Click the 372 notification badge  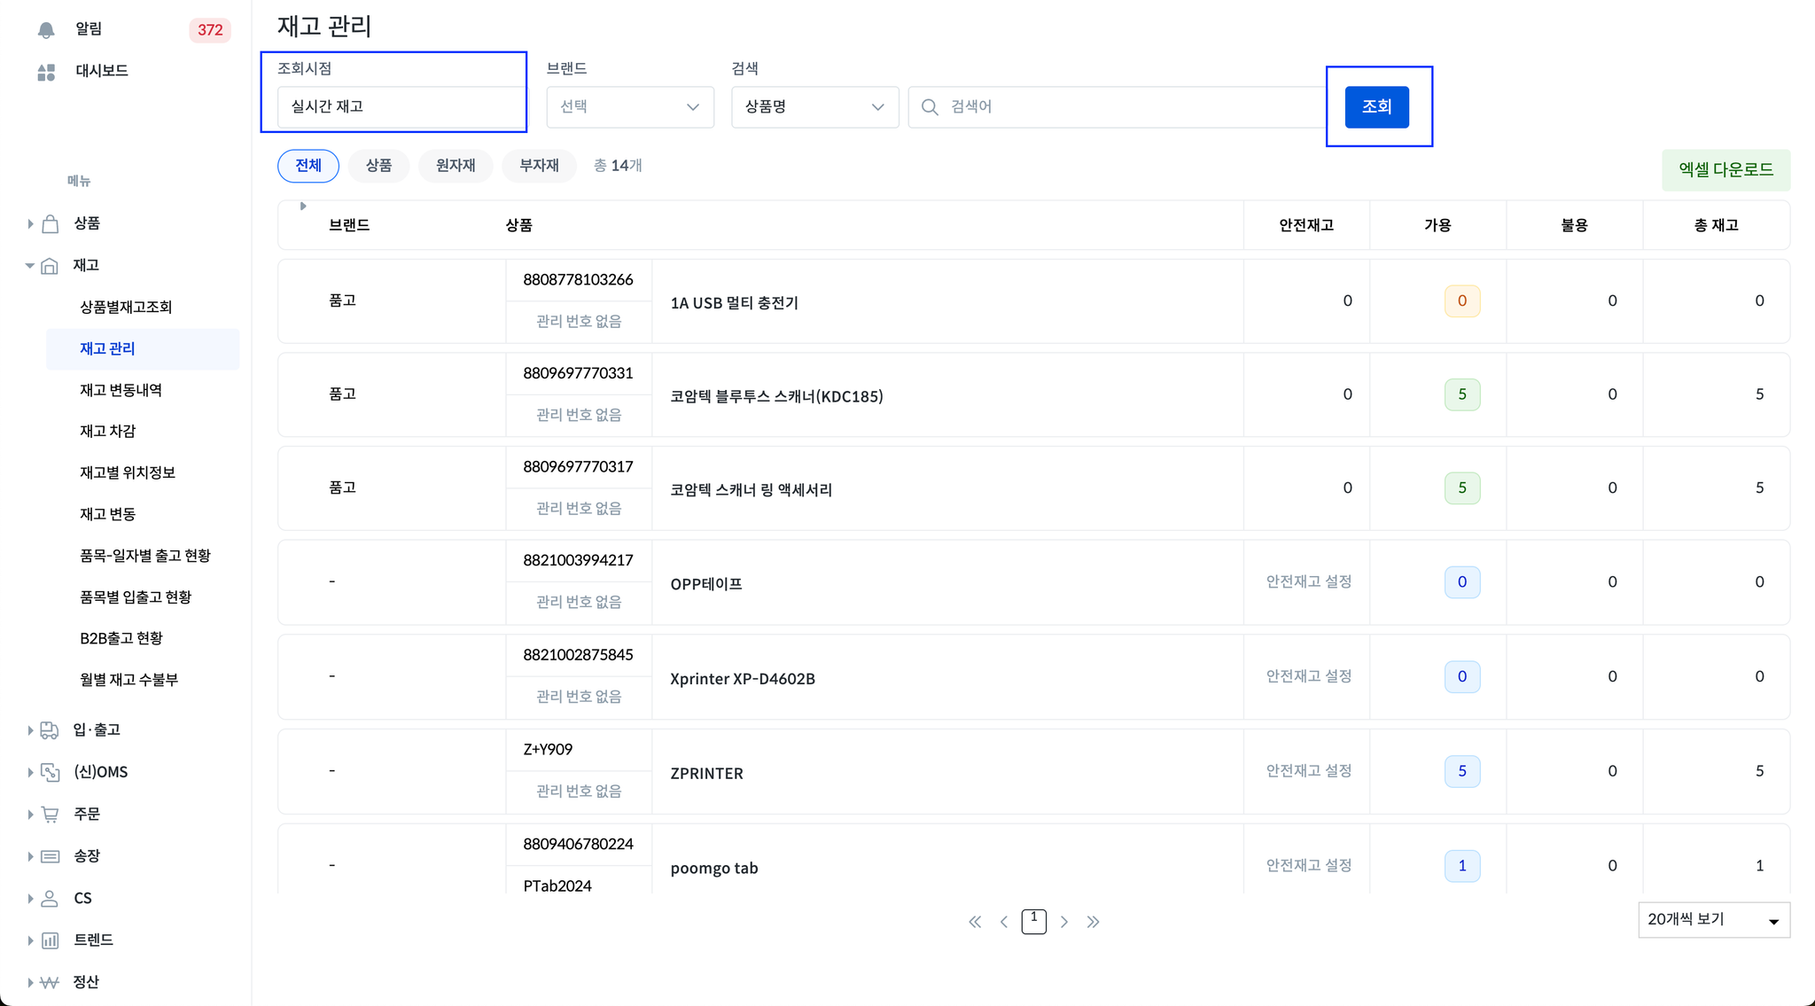tap(210, 30)
